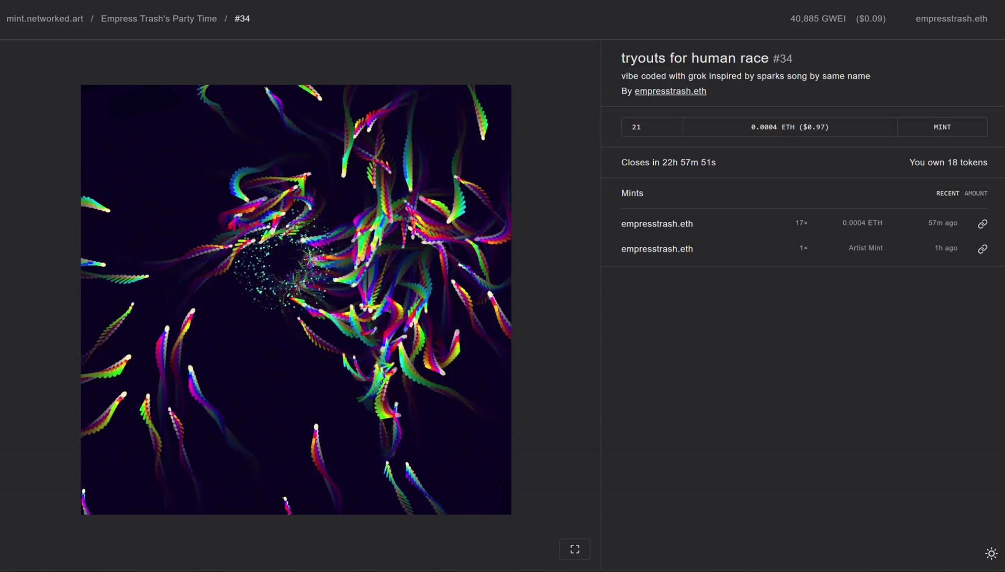
Task: Open Empress Trash's Party Time collection breadcrumb
Action: (x=159, y=19)
